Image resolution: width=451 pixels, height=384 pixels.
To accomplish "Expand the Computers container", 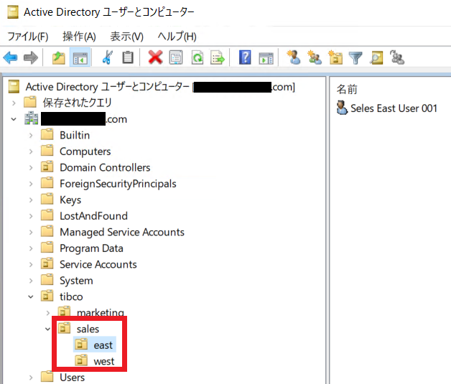I will [31, 151].
